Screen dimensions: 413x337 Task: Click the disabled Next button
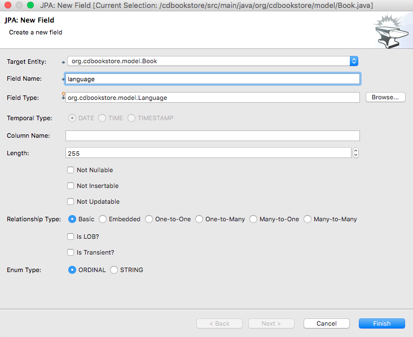click(271, 323)
